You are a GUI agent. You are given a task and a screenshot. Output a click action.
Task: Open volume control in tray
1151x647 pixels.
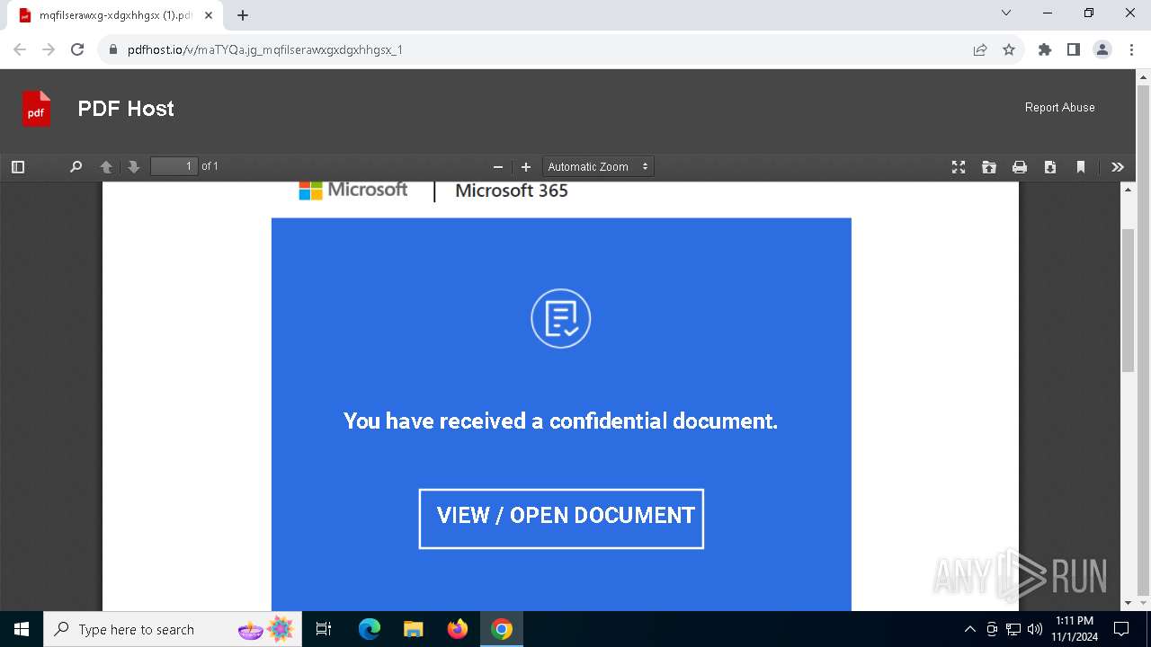coord(1035,629)
